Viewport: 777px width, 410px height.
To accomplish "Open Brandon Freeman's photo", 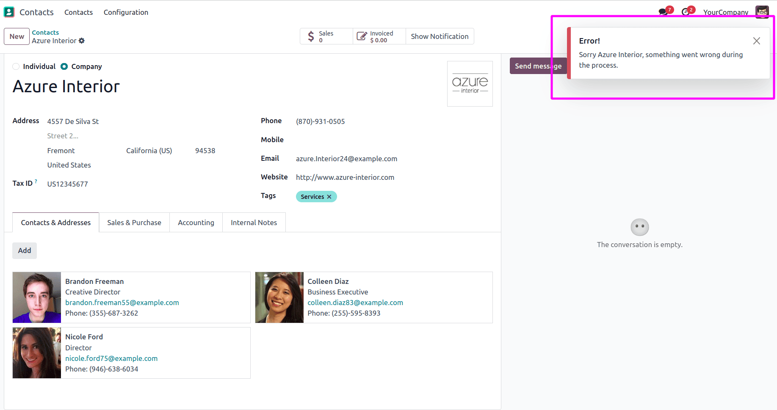I will [x=37, y=297].
